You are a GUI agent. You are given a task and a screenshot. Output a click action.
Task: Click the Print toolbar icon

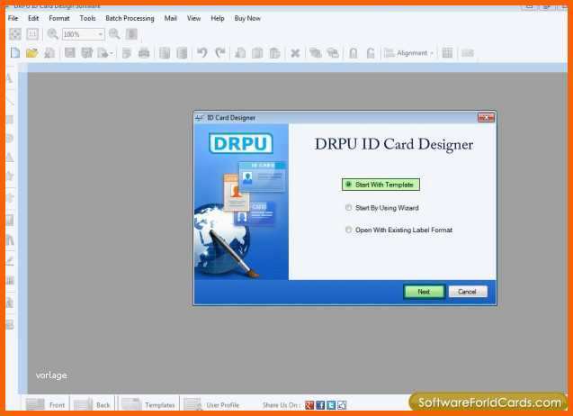coord(144,53)
